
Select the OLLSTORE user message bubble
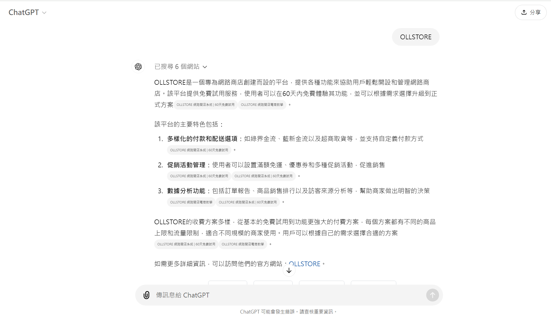click(x=416, y=37)
